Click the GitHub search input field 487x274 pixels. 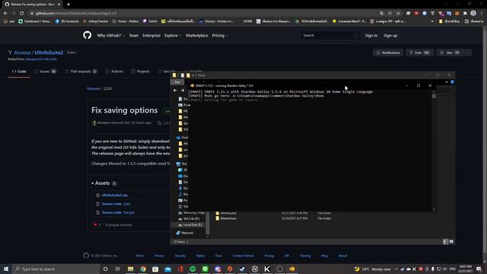pos(330,36)
